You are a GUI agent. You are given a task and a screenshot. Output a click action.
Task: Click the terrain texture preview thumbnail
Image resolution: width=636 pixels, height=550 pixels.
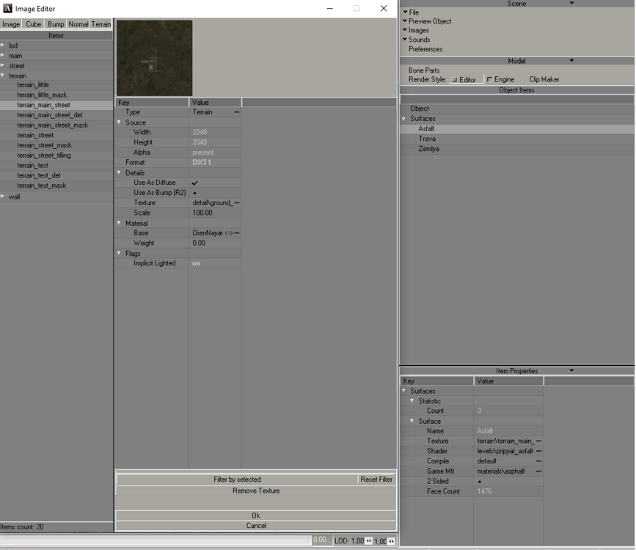(154, 58)
